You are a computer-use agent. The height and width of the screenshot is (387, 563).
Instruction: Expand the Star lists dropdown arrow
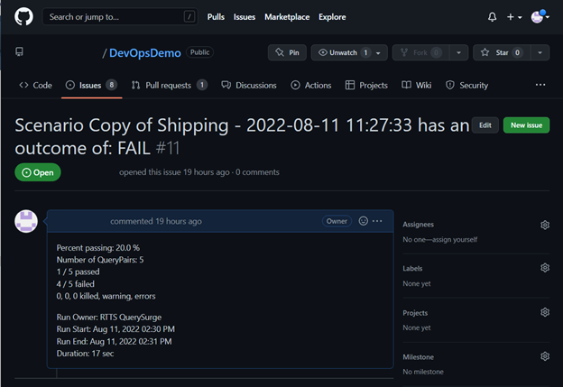coord(540,53)
